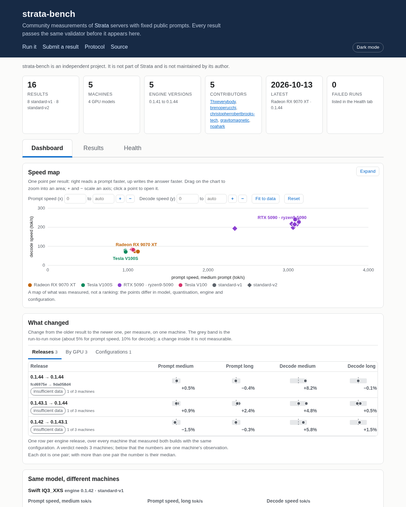Click the Decode long column header
Image resolution: width=406 pixels, height=507 pixels.
click(361, 366)
